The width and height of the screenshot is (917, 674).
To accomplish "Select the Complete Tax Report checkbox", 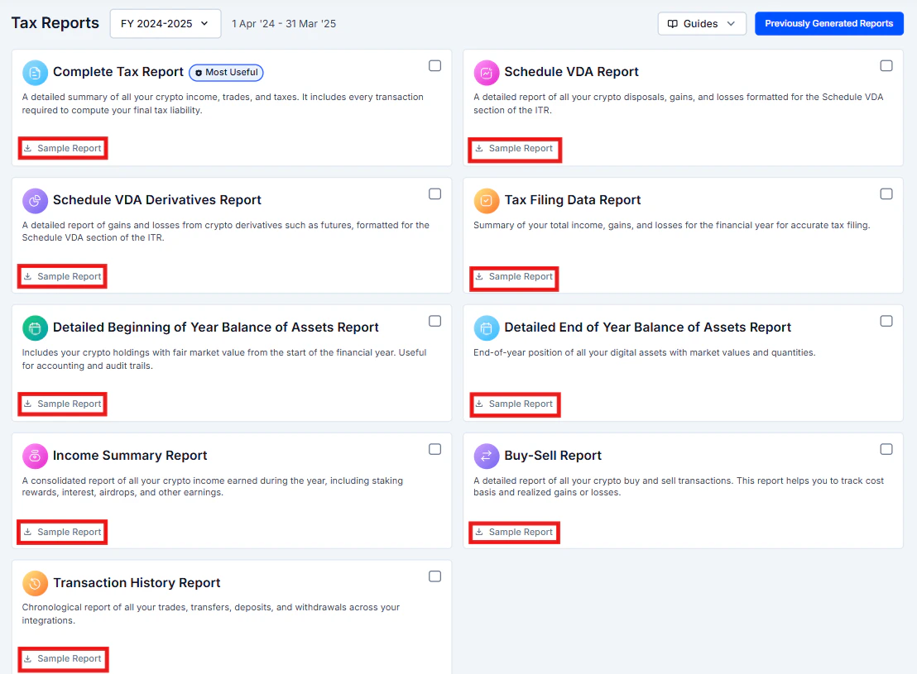I will pos(434,65).
